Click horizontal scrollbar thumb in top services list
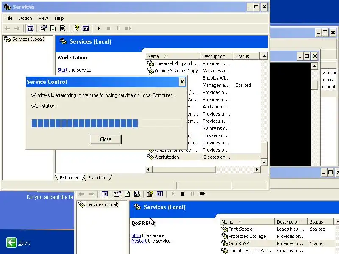 coord(184,170)
